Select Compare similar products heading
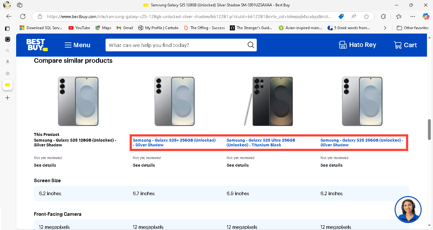 pos(73,61)
